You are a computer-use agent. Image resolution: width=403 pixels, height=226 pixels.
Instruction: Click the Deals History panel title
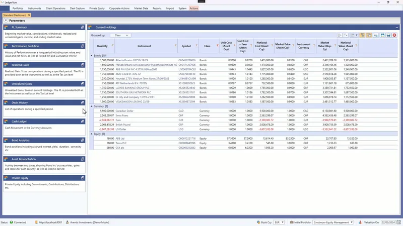click(20, 102)
